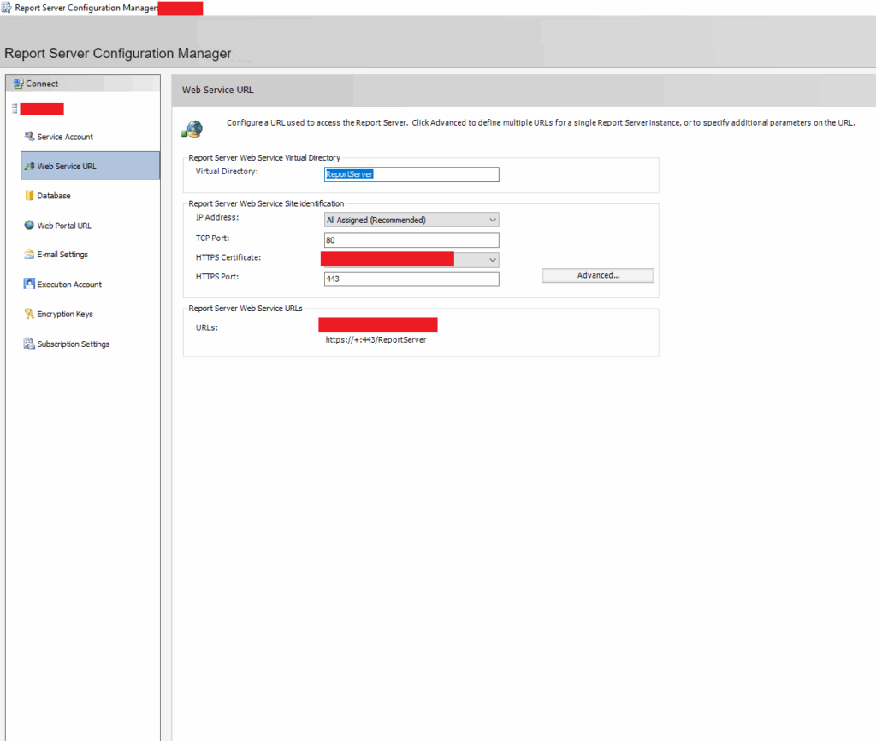Open the HTTPS Certificate dropdown
876x741 pixels.
click(x=492, y=260)
